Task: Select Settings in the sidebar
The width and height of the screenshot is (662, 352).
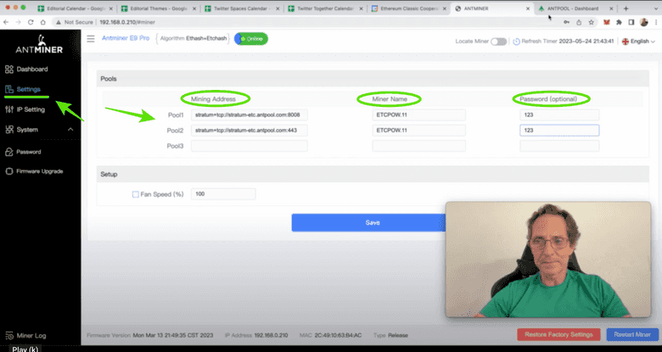Action: [27, 89]
